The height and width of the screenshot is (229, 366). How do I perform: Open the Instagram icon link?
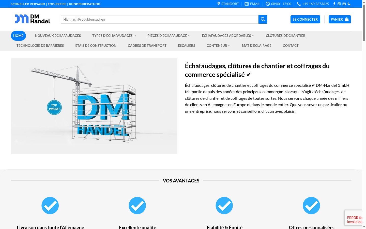[339, 4]
